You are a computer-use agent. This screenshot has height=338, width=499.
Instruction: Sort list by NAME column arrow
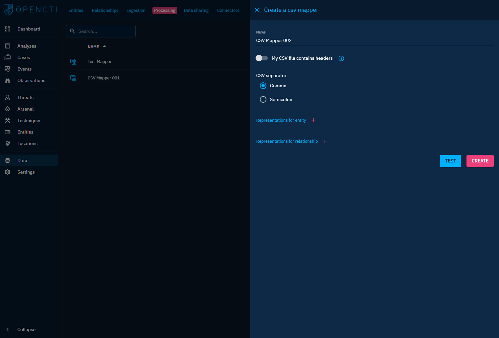click(x=104, y=46)
